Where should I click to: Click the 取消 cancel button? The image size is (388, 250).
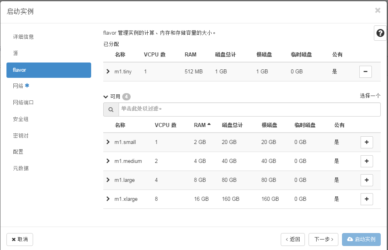coord(20,240)
